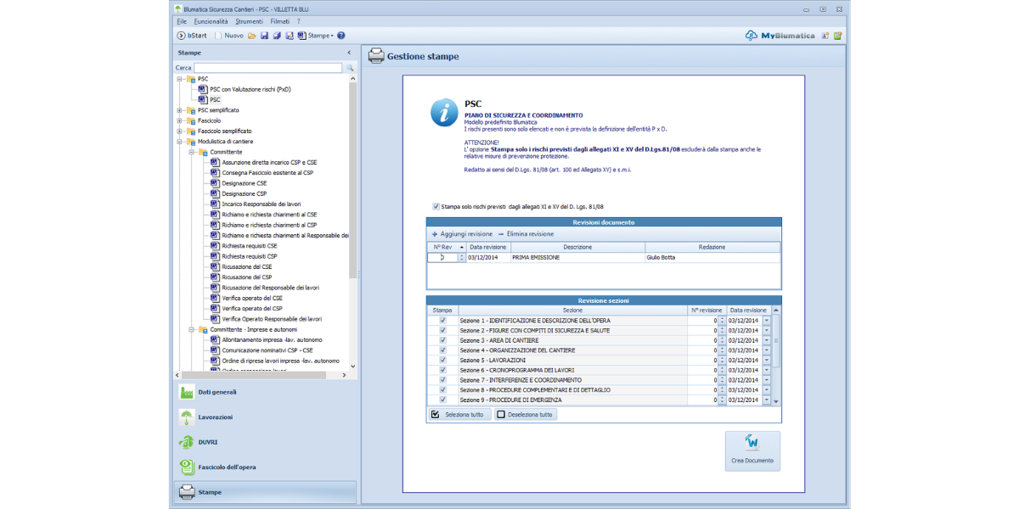
Task: Click the green icon right of MyBlumatica
Action: [837, 36]
